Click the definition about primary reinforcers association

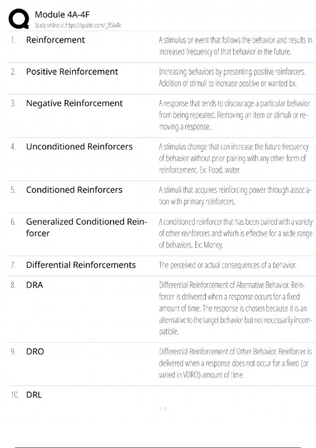[235, 196]
